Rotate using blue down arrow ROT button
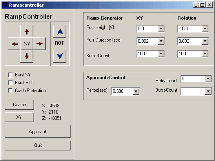Image resolution: width=215 pixels, height=161 pixels. (x=60, y=56)
